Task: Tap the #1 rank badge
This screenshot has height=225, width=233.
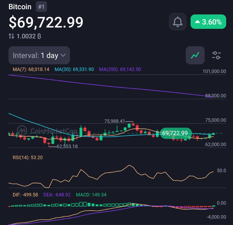Action: point(41,7)
